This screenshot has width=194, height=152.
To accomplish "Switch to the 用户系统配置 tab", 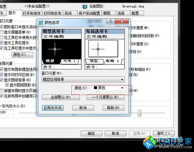I will coord(89,14).
